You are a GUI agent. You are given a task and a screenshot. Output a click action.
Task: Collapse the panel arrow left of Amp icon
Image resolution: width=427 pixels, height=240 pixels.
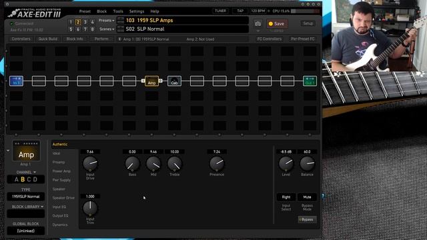[x=8, y=151]
